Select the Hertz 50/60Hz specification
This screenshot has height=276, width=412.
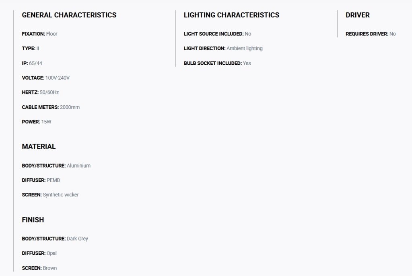(x=40, y=92)
